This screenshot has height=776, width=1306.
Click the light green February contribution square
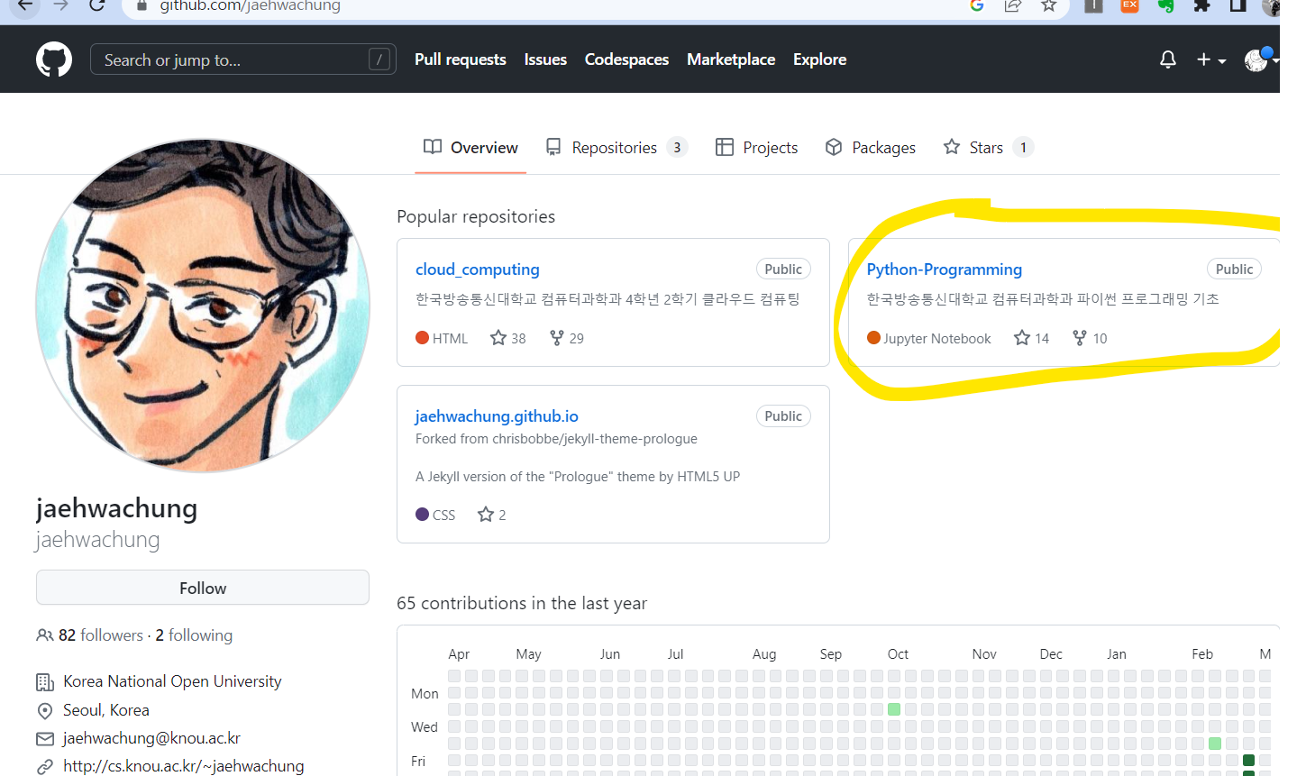click(x=1215, y=744)
